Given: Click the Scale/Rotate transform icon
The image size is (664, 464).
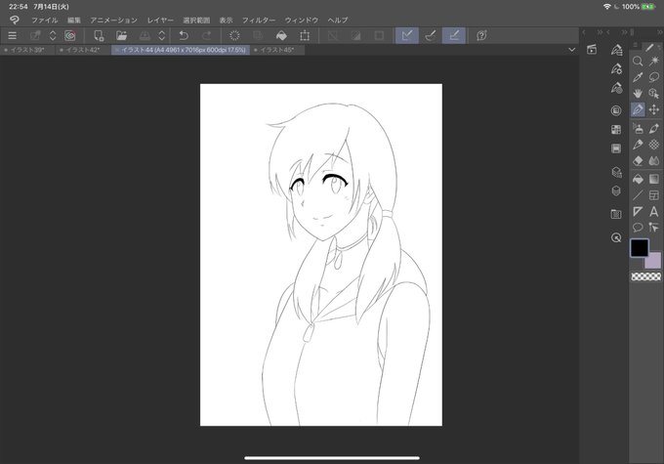Looking at the screenshot, I should click(x=305, y=35).
